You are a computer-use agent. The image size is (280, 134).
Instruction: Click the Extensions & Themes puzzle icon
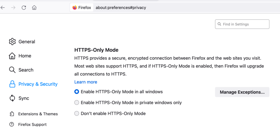click(x=12, y=114)
